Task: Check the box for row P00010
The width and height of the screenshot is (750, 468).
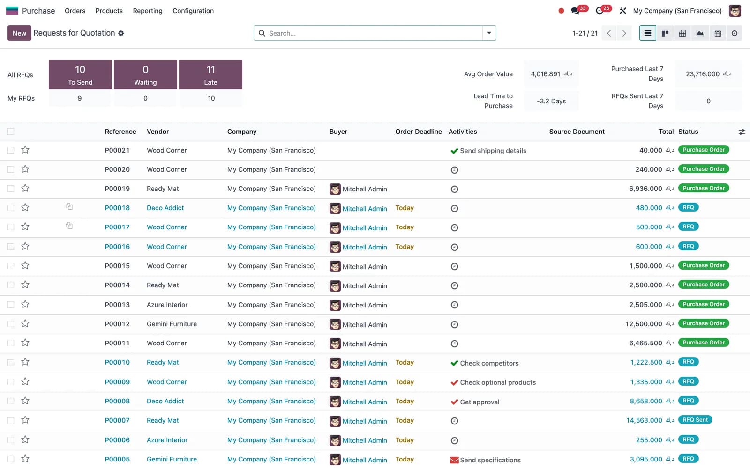Action: pyautogui.click(x=11, y=363)
